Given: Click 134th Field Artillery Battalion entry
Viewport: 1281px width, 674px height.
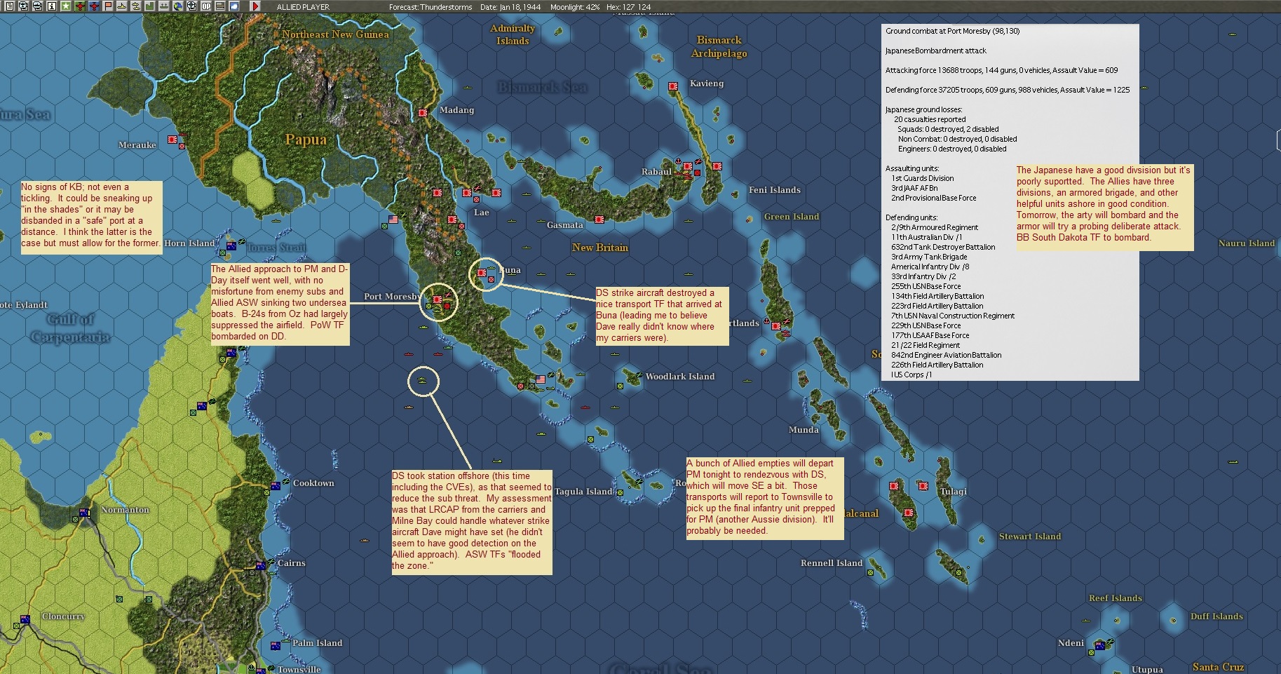Looking at the screenshot, I should [x=937, y=296].
